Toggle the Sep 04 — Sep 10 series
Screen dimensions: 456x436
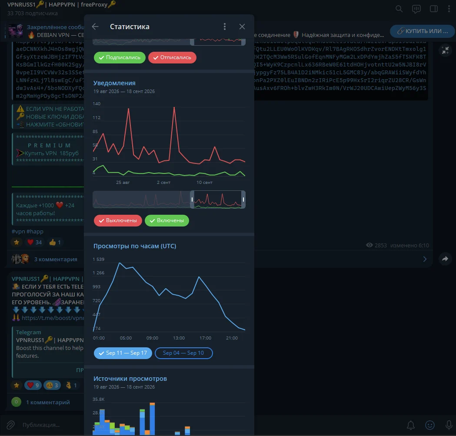tap(183, 353)
